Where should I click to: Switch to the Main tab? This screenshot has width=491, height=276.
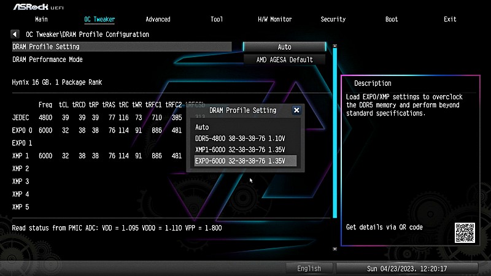(41, 20)
